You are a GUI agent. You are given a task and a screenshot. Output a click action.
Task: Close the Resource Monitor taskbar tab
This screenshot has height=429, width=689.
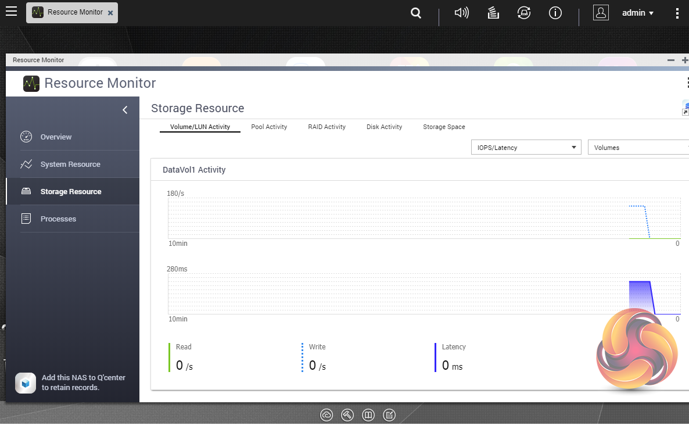click(110, 12)
